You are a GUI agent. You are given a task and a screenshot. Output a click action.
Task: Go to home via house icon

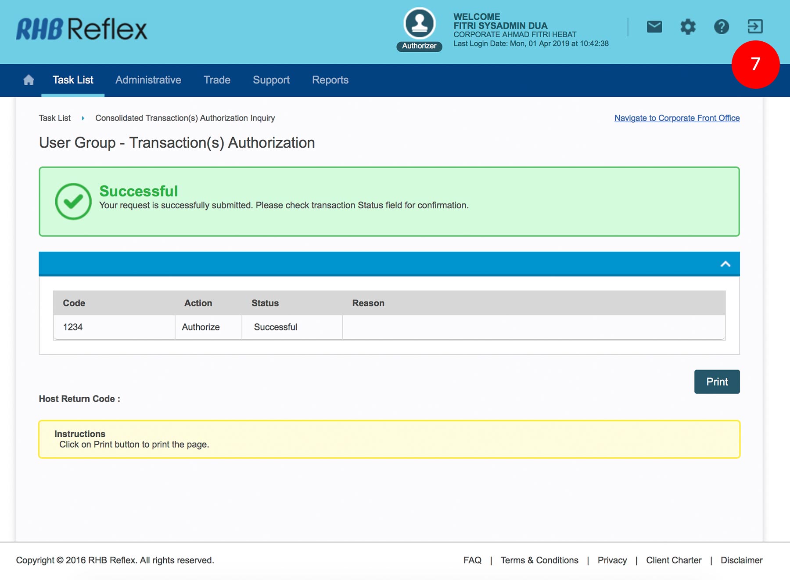(29, 80)
